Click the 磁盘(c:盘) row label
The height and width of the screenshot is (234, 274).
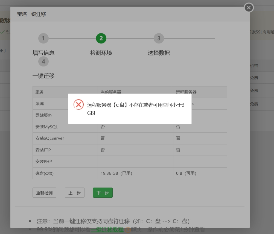coord(44,173)
